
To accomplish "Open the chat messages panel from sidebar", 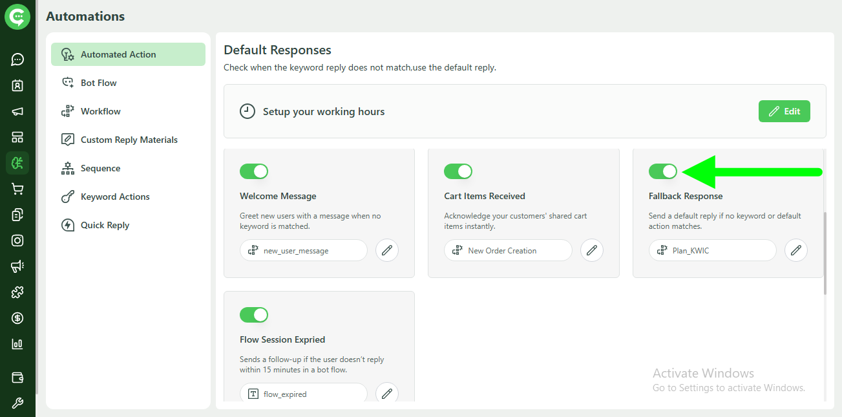I will (17, 59).
